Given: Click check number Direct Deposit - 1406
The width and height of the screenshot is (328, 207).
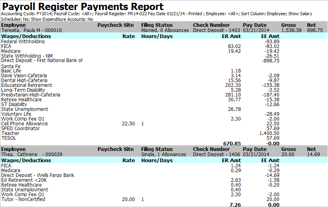Looking at the screenshot, I should (217, 155).
